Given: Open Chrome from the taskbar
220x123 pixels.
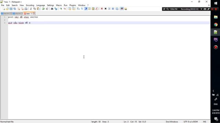Looking at the screenshot, I should point(216,25).
